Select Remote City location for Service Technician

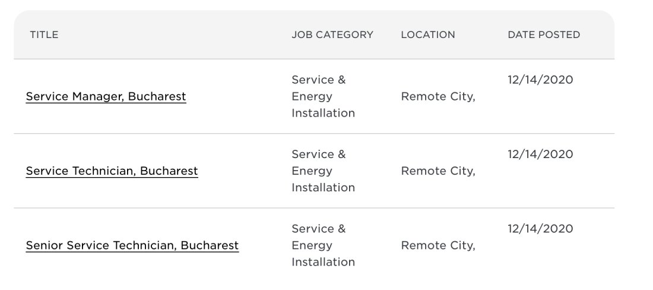coord(438,171)
